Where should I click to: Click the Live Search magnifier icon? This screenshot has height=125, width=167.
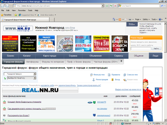tap(162, 6)
